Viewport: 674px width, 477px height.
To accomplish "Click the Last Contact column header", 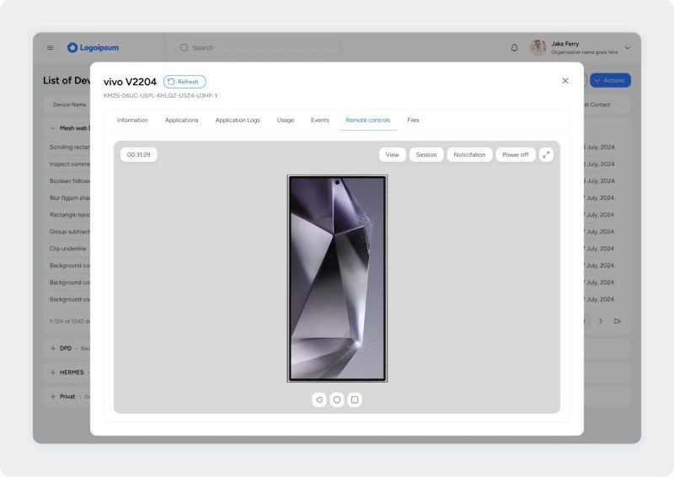I will click(x=598, y=105).
